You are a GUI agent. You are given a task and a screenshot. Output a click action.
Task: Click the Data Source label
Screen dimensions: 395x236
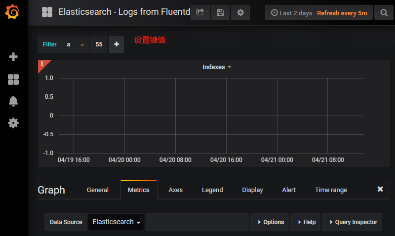pos(66,222)
